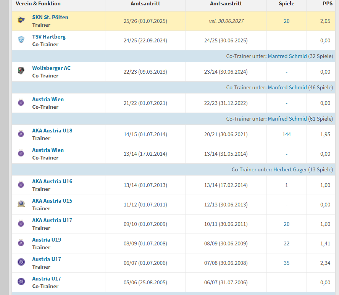Open Manfred Schmid link beside 61 Spiele
This screenshot has height=295, width=339.
click(287, 119)
